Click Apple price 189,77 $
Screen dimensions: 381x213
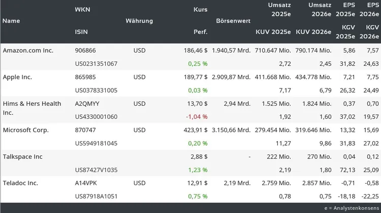point(196,77)
